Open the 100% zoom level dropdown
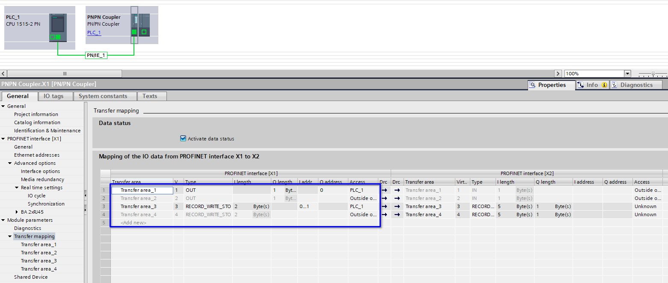668x283 pixels. coord(627,74)
